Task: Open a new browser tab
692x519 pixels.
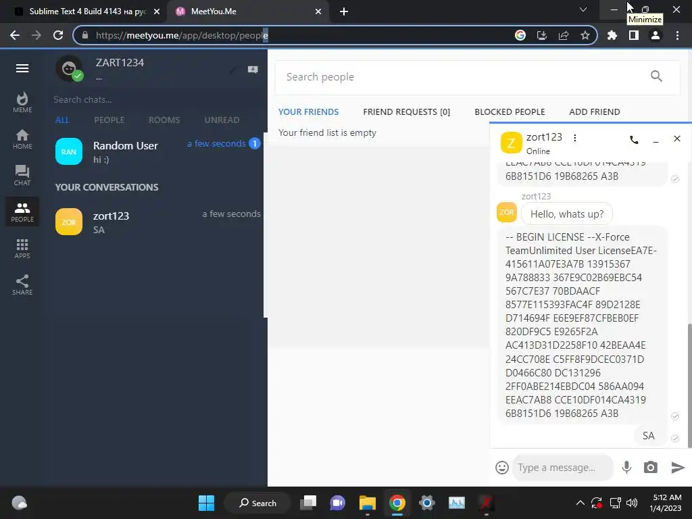Action: [x=344, y=11]
